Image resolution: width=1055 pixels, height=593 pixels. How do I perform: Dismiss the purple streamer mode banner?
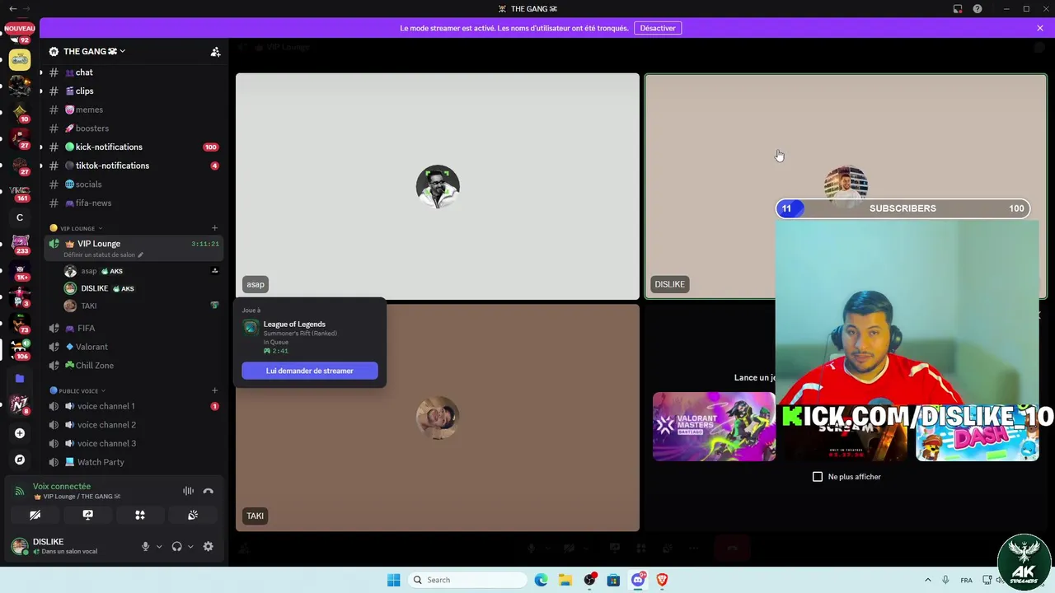click(1040, 28)
